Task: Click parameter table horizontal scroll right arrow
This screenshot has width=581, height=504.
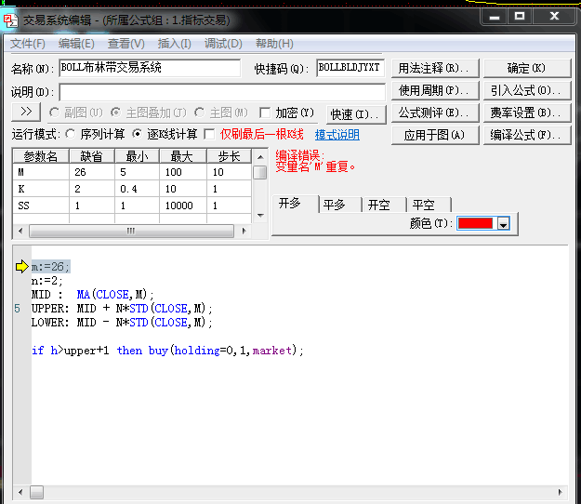Action: click(244, 231)
